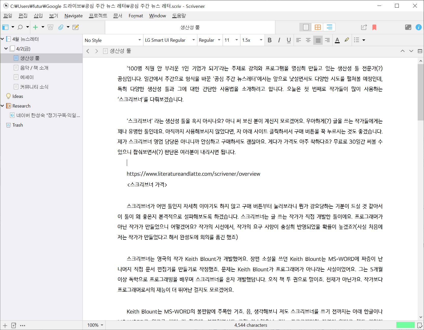The width and height of the screenshot is (424, 330).
Task: Click the comment icon in footer
Action: (420, 325)
